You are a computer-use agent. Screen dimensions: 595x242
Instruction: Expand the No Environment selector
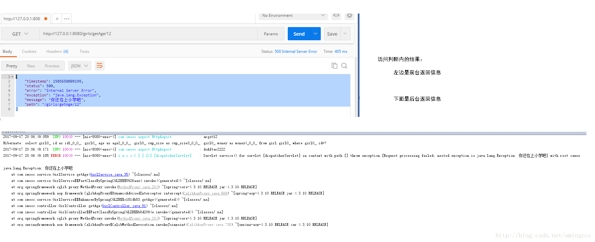[293, 16]
